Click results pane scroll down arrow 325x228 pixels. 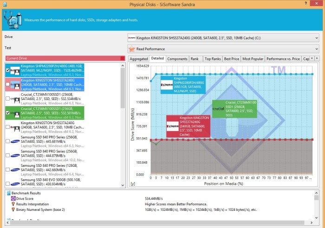[316, 218]
